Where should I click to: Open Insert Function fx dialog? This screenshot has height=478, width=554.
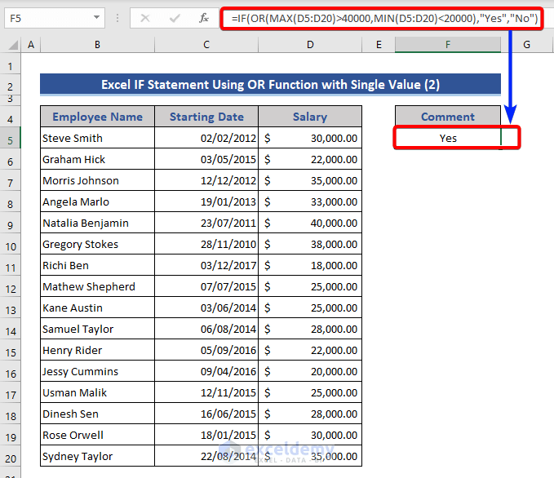tap(204, 18)
